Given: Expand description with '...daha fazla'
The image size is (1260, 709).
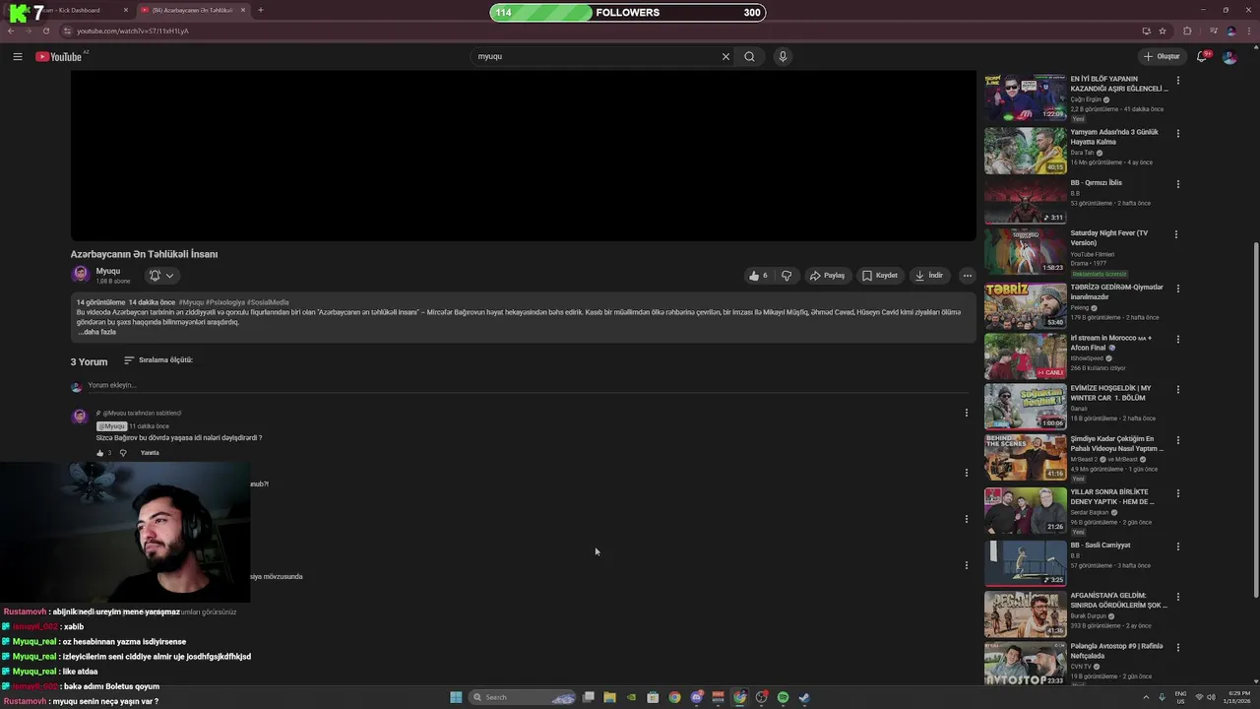Looking at the screenshot, I should click(x=96, y=333).
